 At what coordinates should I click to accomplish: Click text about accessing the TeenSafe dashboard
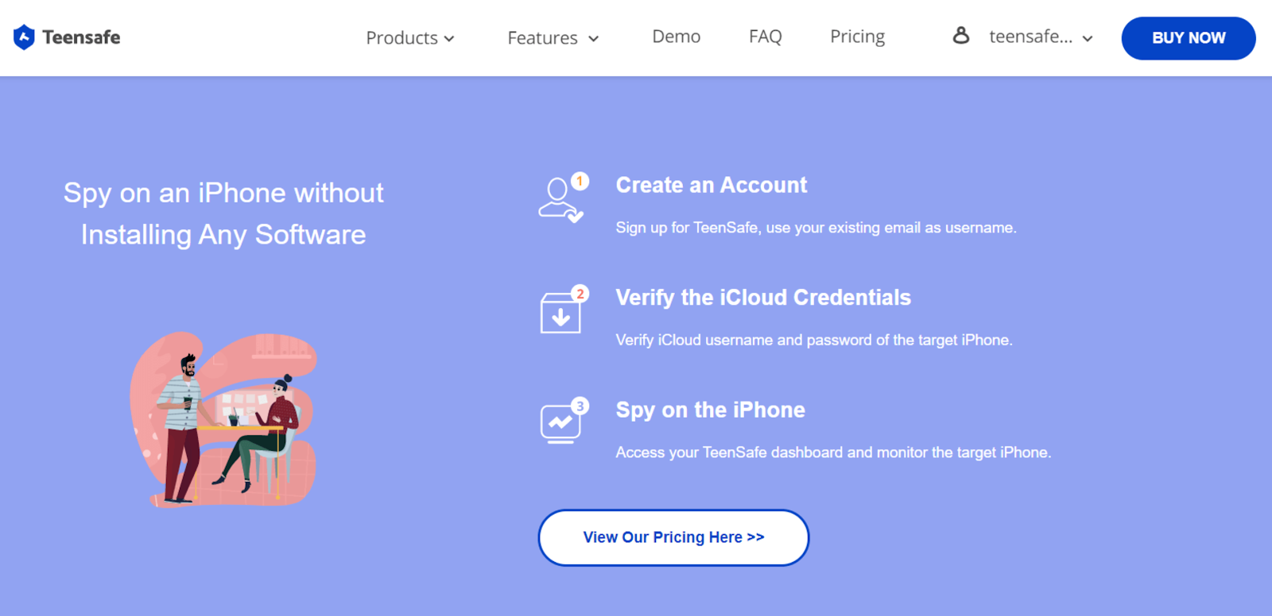pos(833,452)
